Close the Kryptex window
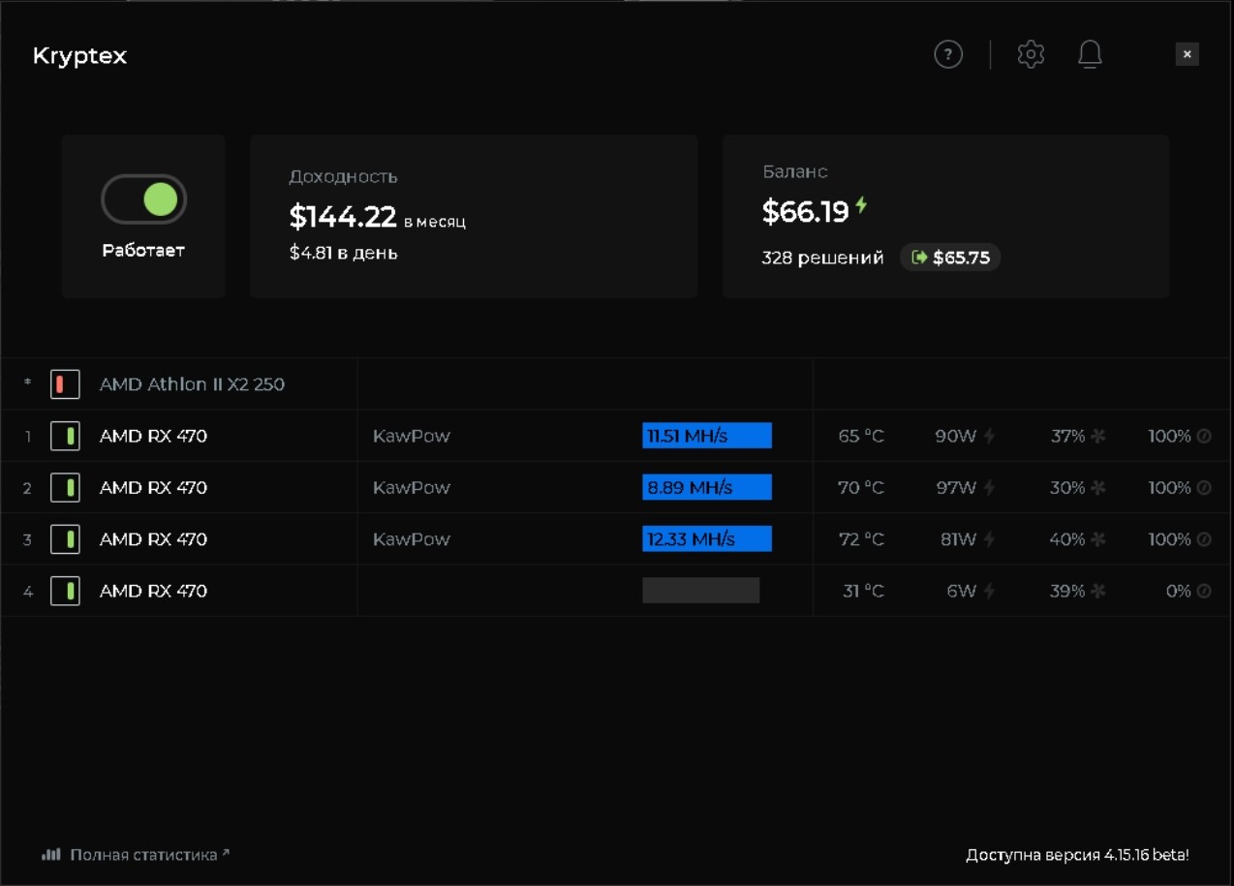1234x886 pixels. coord(1188,54)
